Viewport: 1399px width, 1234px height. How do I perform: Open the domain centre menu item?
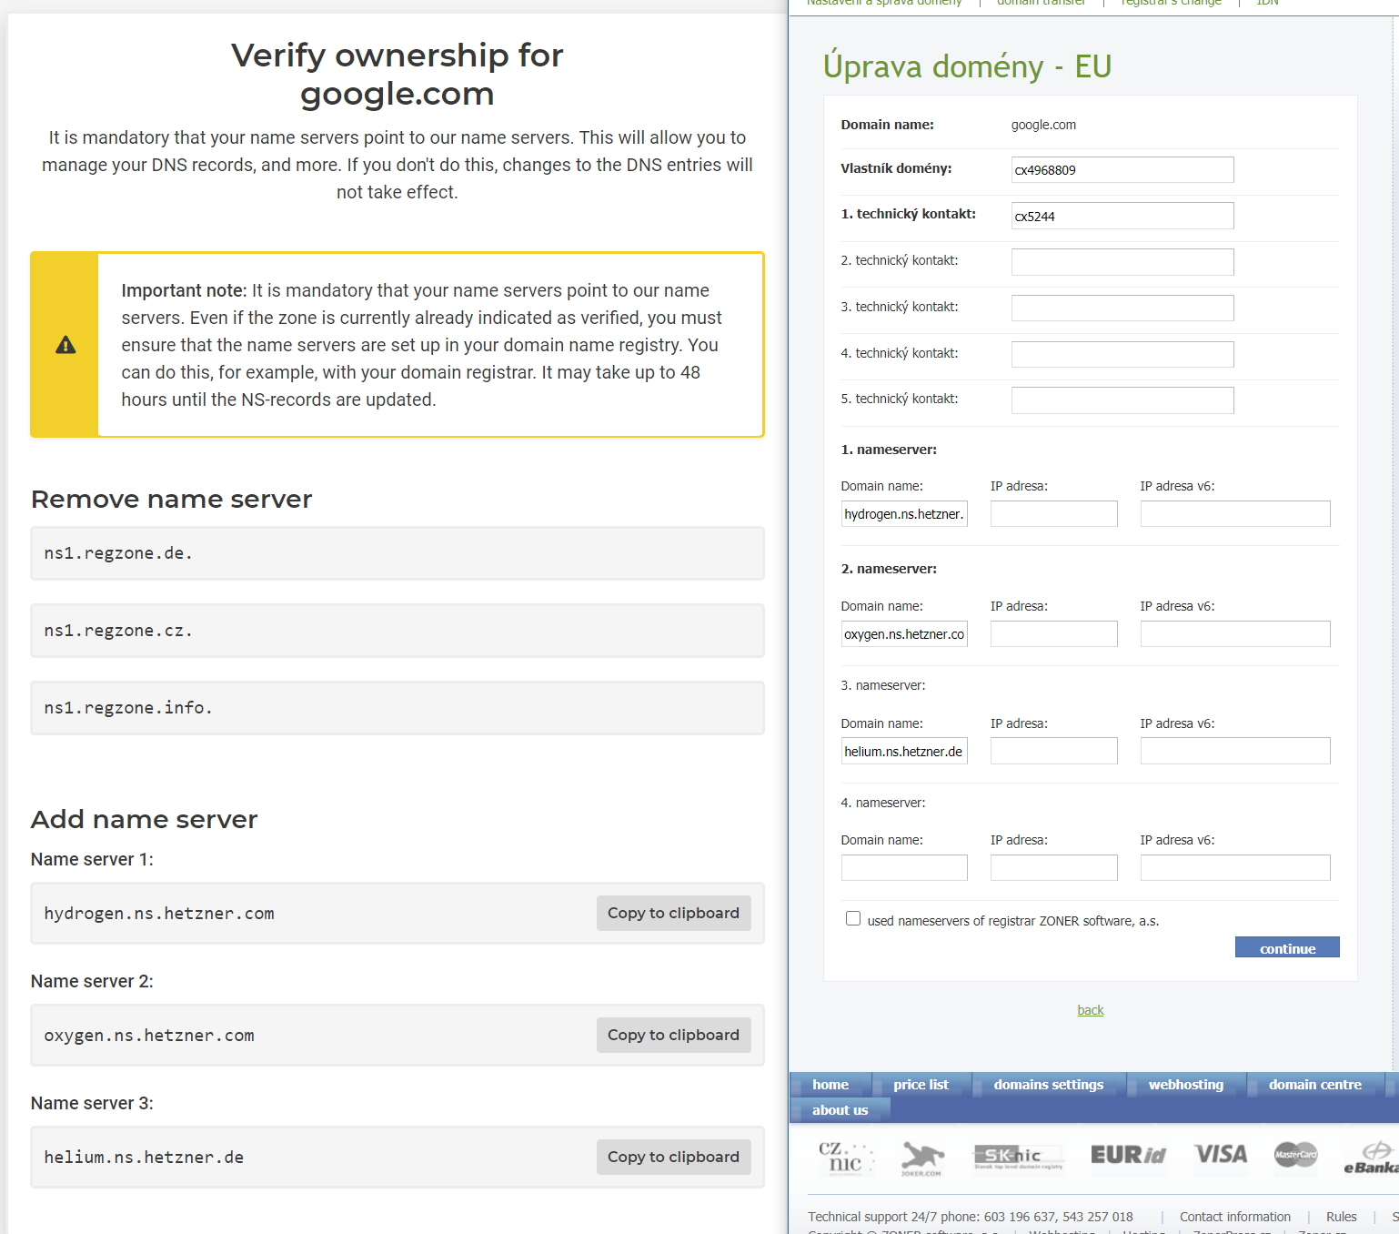pos(1314,1085)
